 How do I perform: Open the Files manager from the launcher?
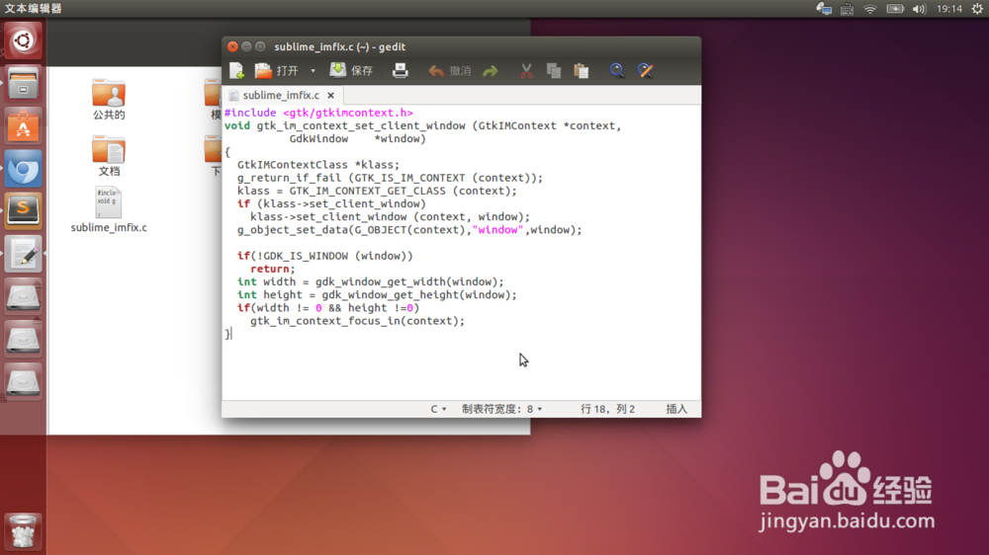[x=24, y=84]
